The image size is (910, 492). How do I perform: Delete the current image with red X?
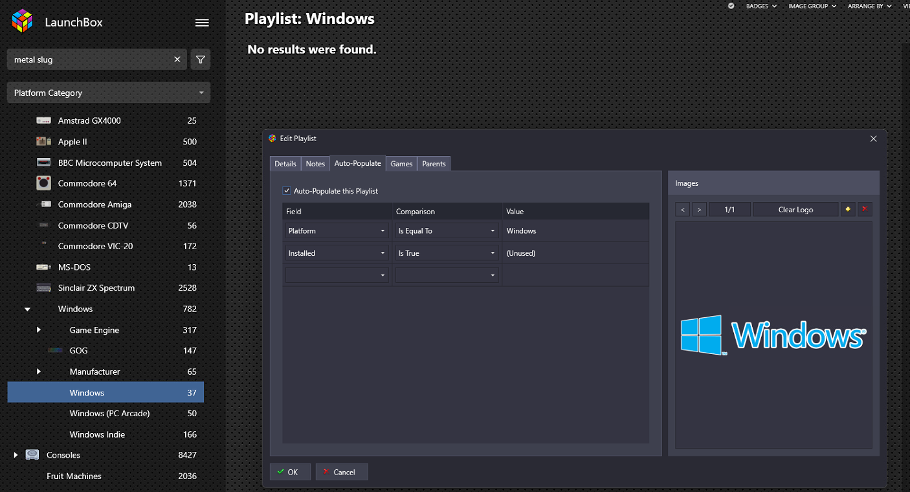865,209
